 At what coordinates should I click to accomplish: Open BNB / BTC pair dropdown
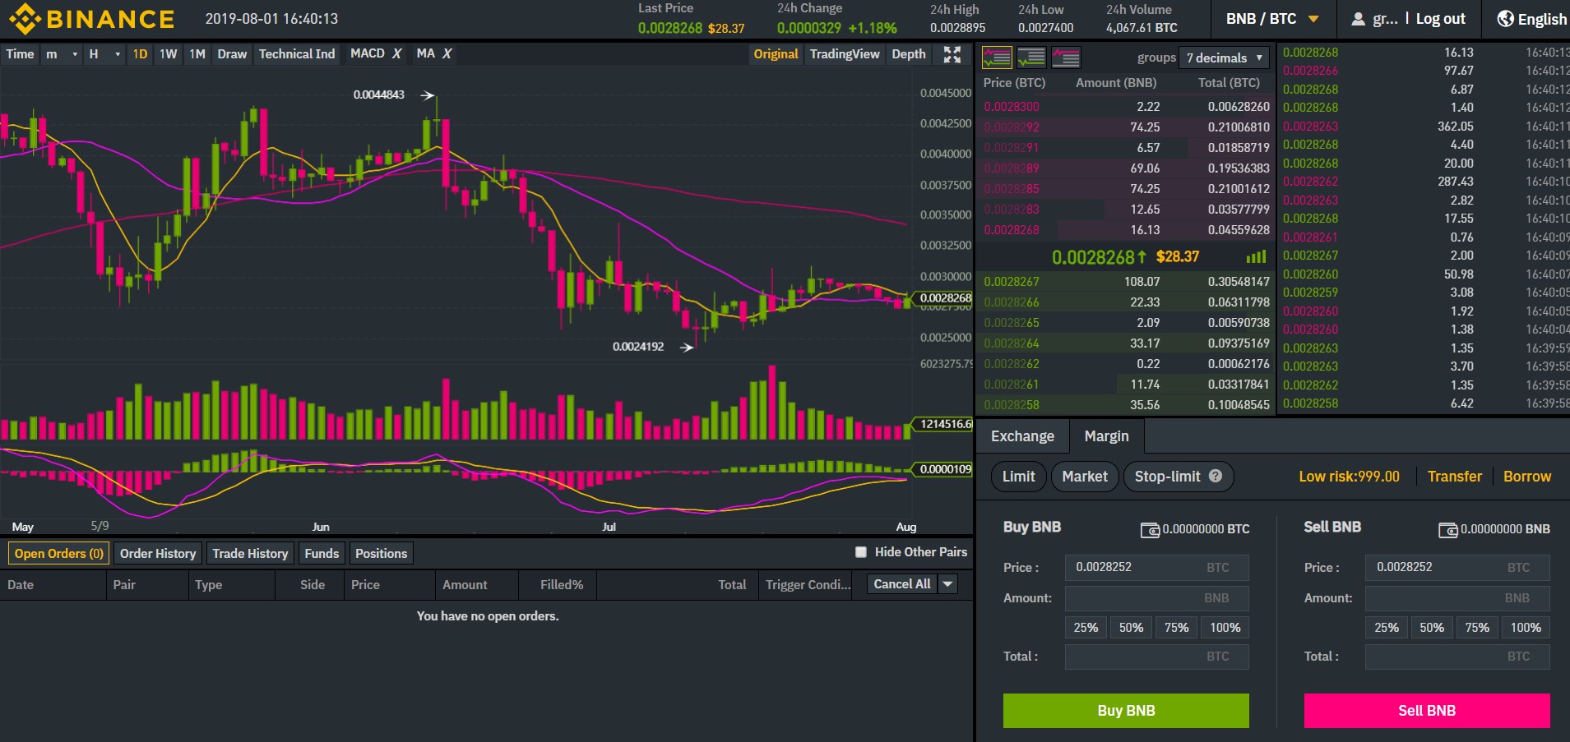pos(1271,19)
